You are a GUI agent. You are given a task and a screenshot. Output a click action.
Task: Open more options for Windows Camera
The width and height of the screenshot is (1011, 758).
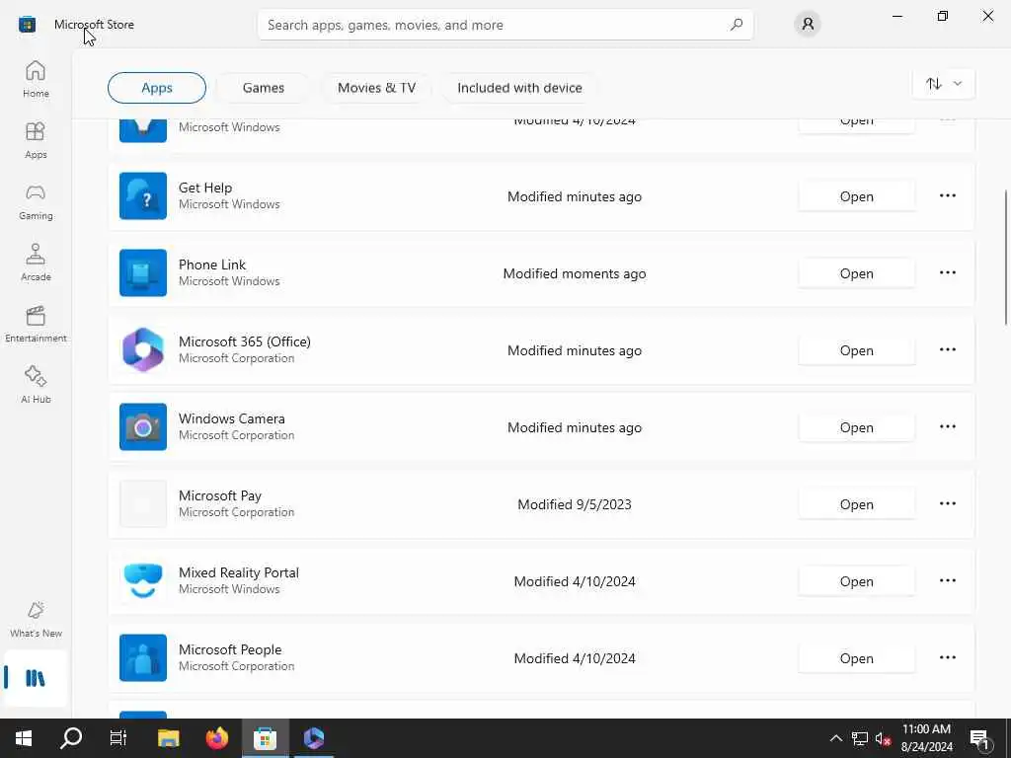(x=947, y=426)
